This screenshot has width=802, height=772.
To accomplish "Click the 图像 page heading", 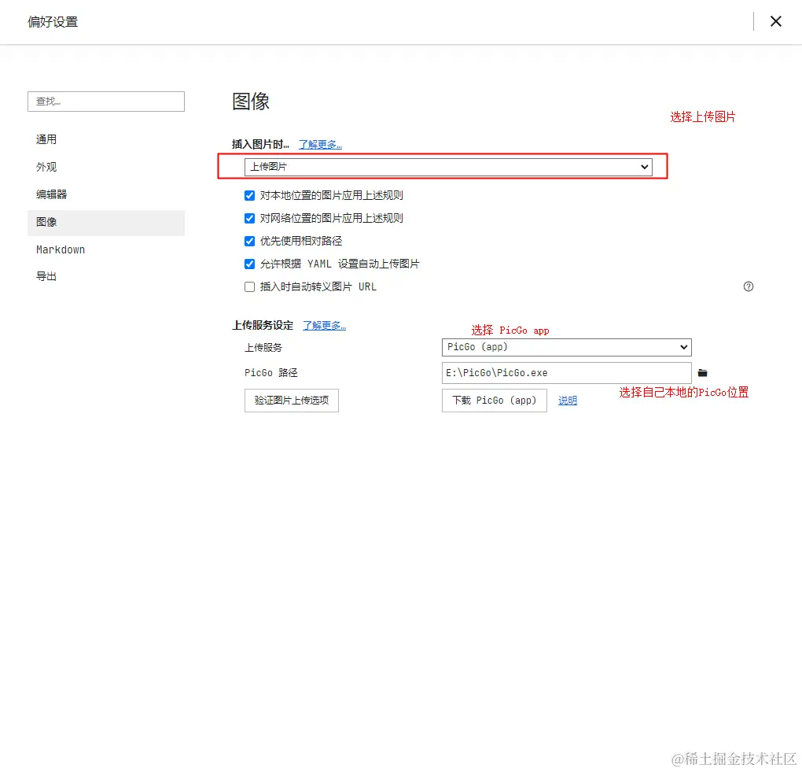I will tap(251, 102).
